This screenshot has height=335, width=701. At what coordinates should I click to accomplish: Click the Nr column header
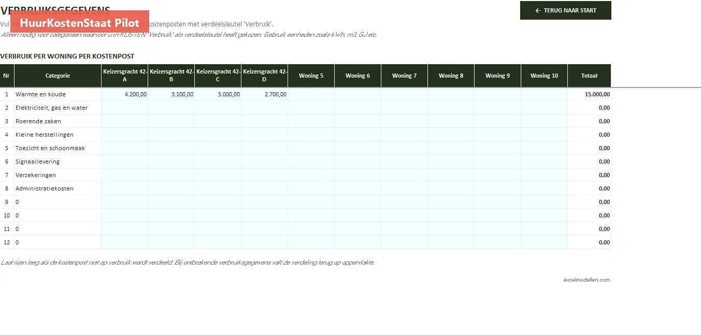tap(7, 76)
